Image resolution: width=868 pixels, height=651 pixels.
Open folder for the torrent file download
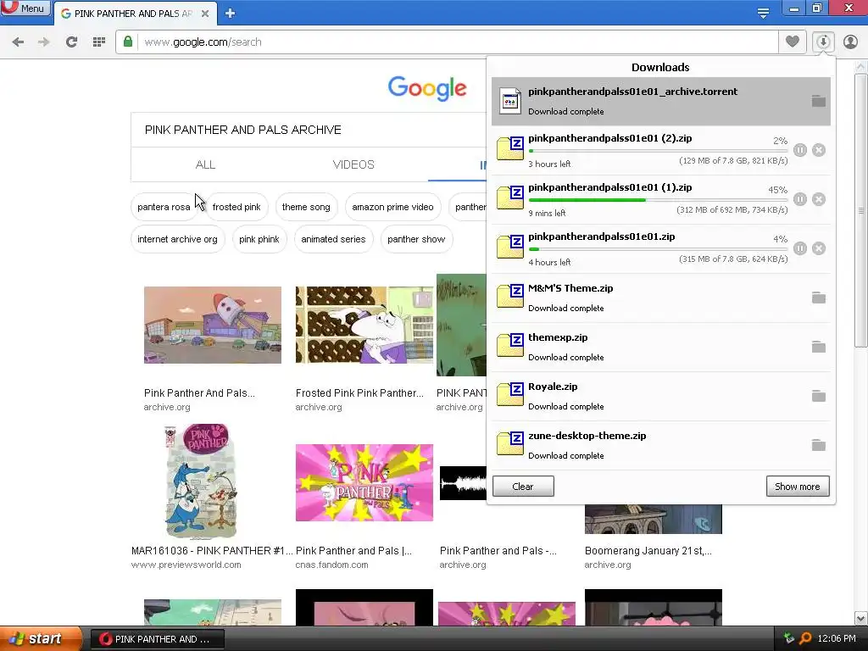pos(819,101)
